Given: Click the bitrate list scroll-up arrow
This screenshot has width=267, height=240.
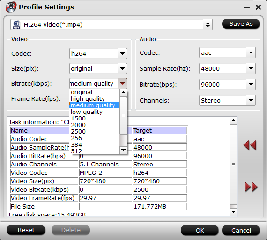Looking at the screenshot, I should (x=123, y=92).
